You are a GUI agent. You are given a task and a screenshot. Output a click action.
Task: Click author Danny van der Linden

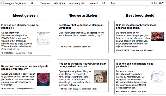coord(82,89)
